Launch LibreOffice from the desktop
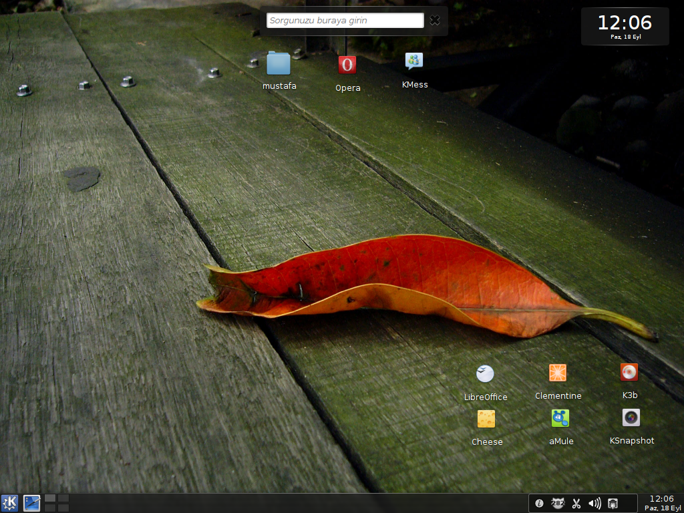 tap(485, 373)
